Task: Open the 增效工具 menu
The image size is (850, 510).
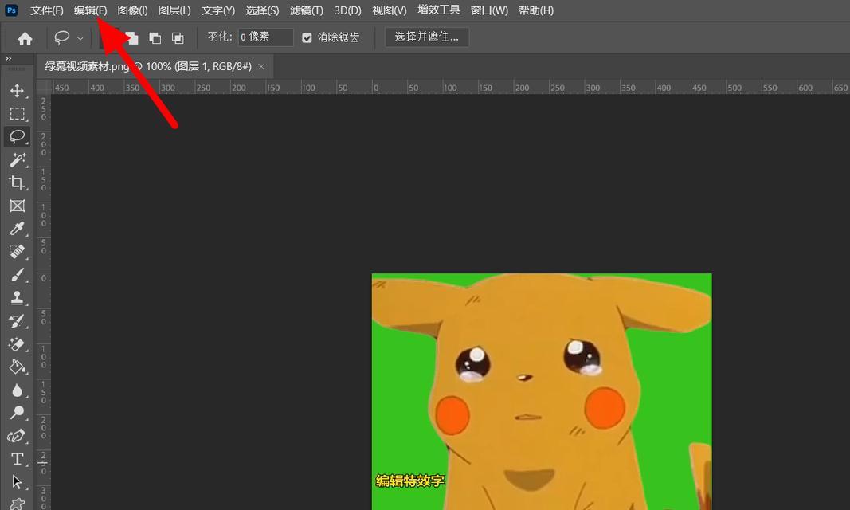Action: click(x=439, y=10)
